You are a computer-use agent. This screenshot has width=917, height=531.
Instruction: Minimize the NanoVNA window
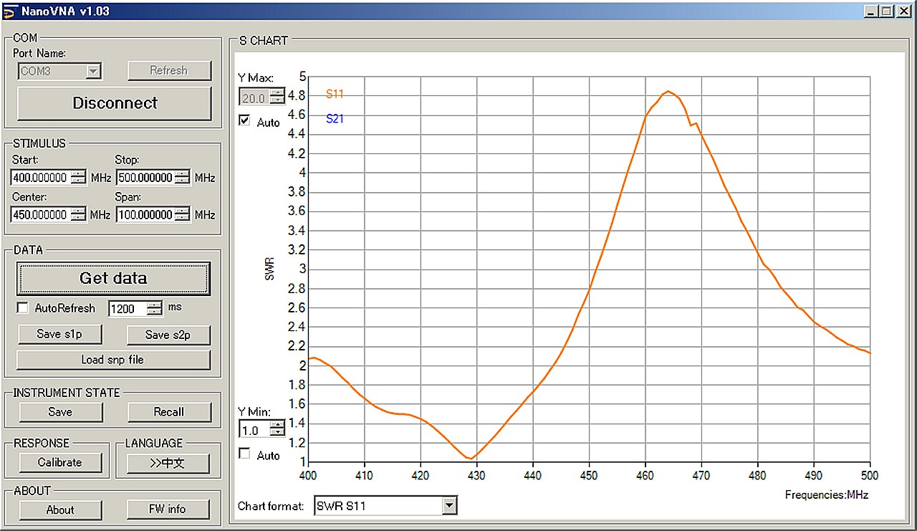[869, 11]
